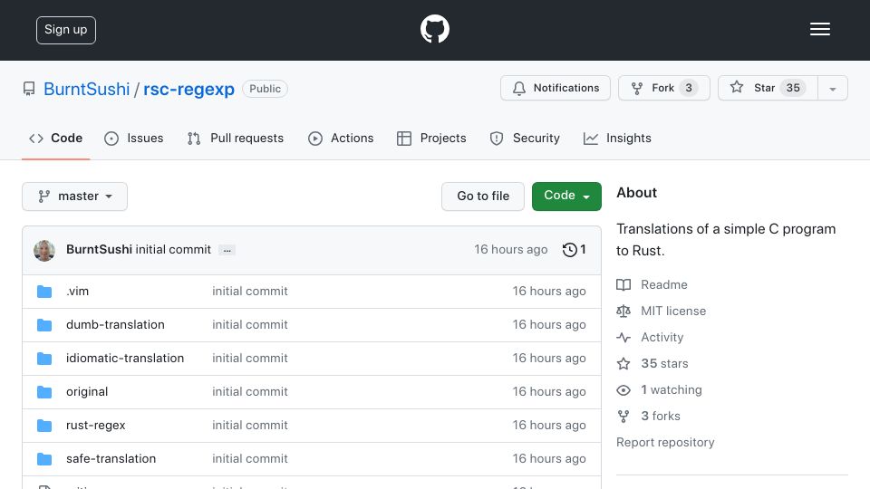This screenshot has width=870, height=489.
Task: Click 'initial commit' message for original row
Action: tap(250, 391)
